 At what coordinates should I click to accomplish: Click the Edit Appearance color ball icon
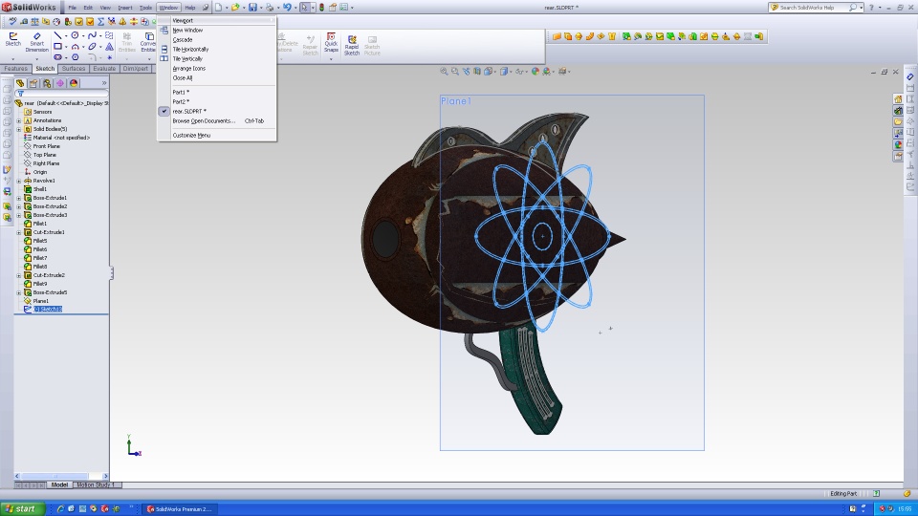point(535,72)
